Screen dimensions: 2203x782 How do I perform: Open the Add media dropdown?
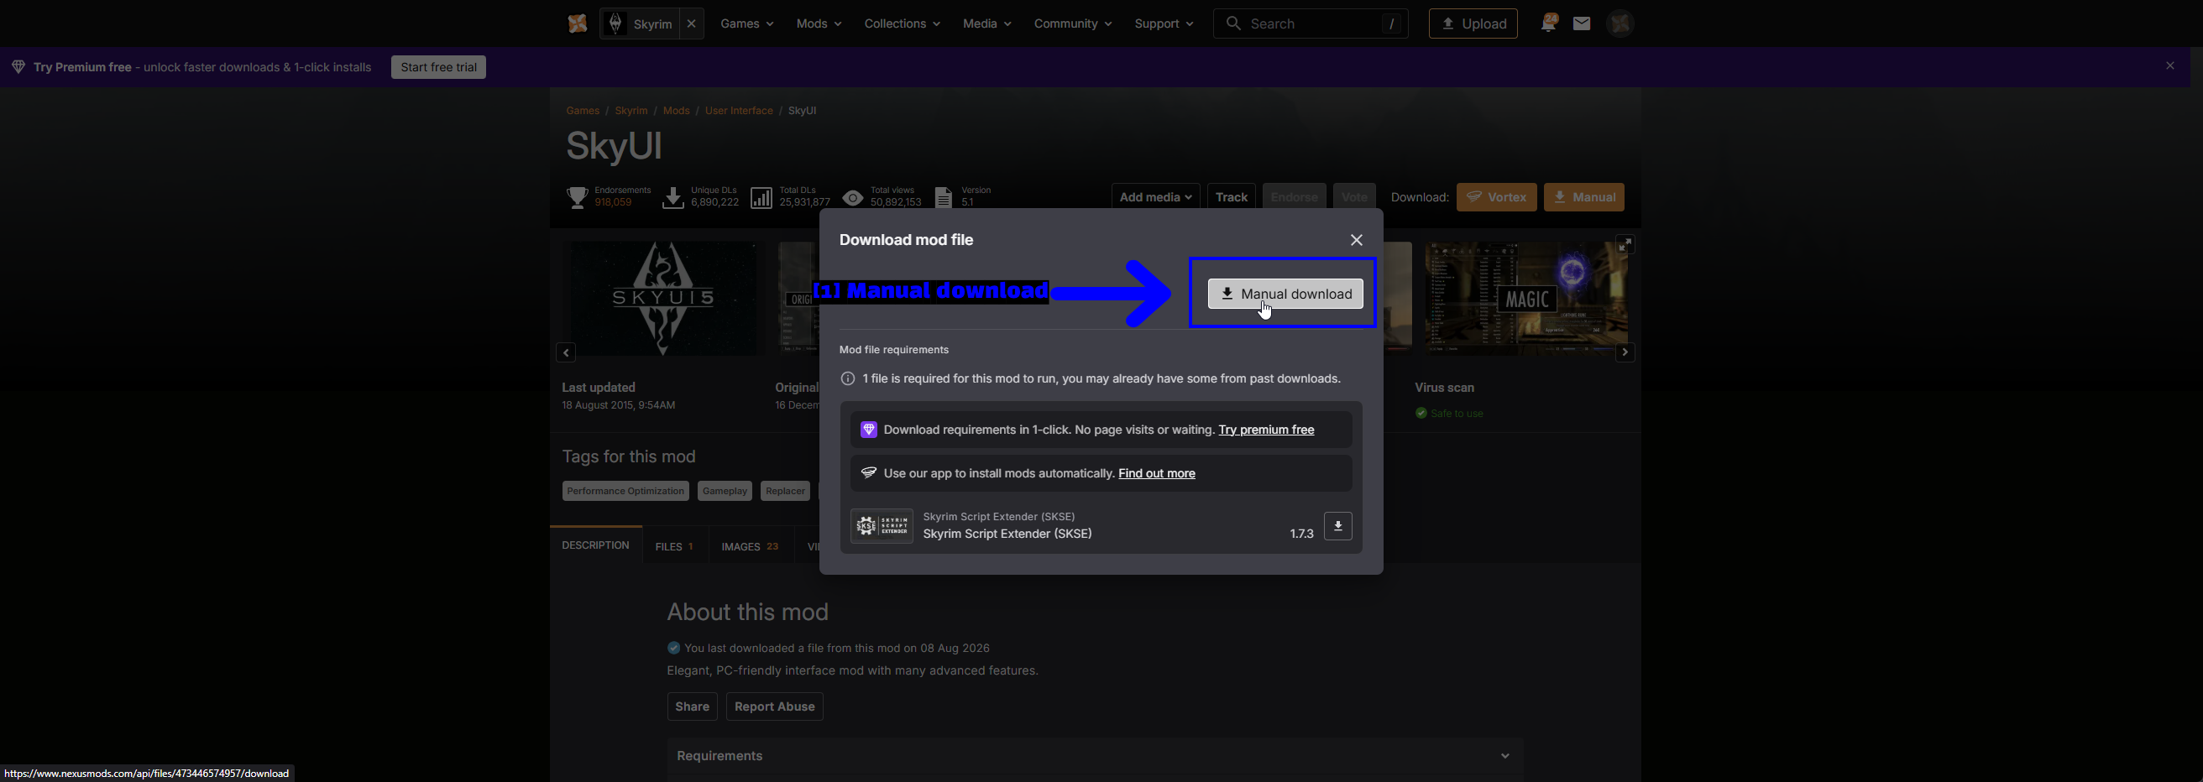[1155, 197]
